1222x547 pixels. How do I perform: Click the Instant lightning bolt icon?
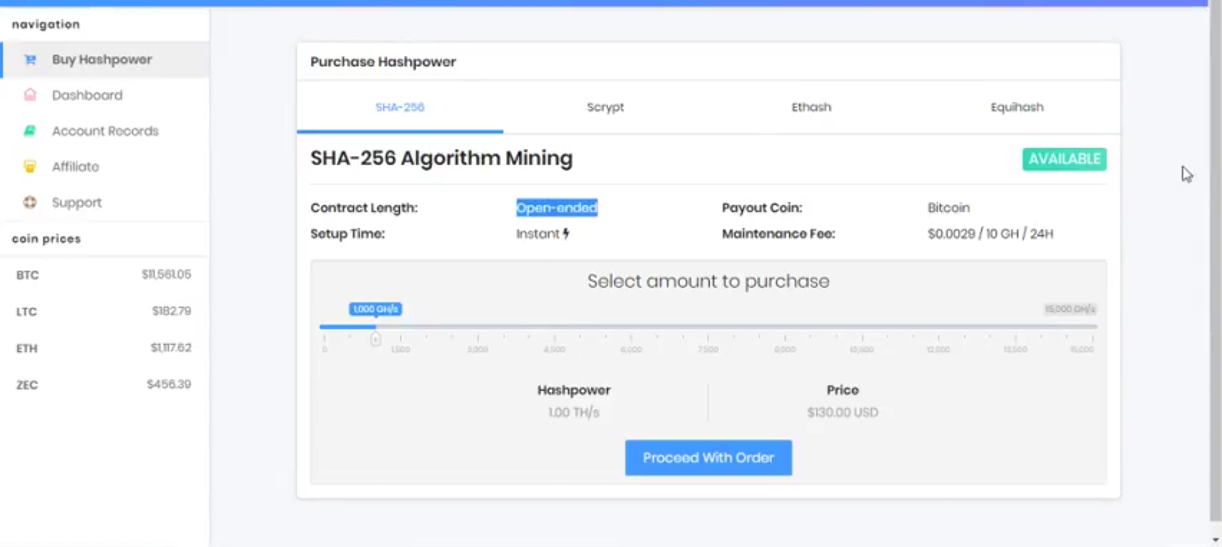click(x=566, y=233)
